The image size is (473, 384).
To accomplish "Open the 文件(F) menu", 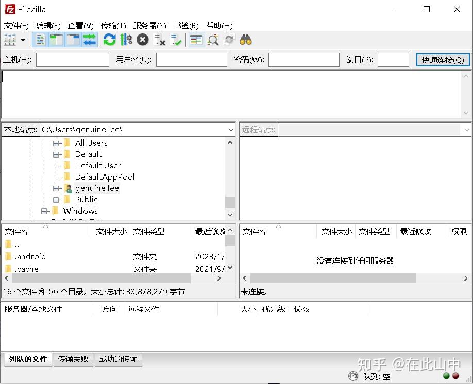I will pos(16,26).
